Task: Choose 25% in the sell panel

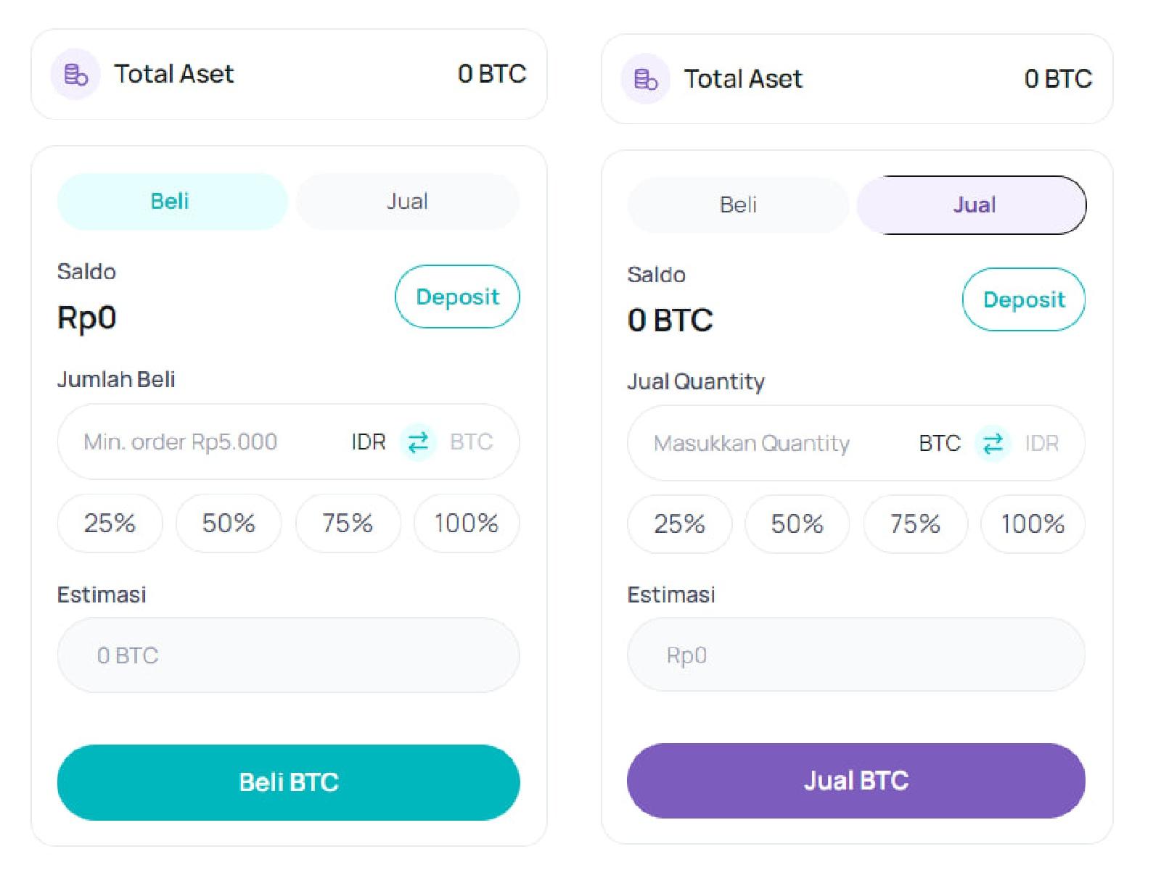Action: click(x=679, y=523)
